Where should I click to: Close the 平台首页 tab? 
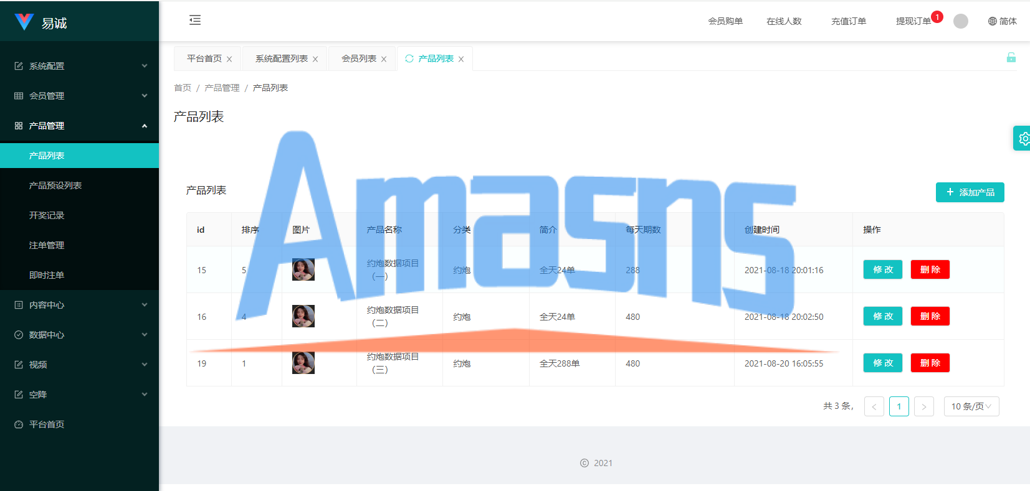[229, 59]
